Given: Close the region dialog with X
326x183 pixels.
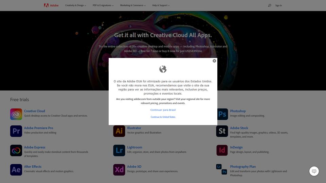Looking at the screenshot, I should point(214,61).
